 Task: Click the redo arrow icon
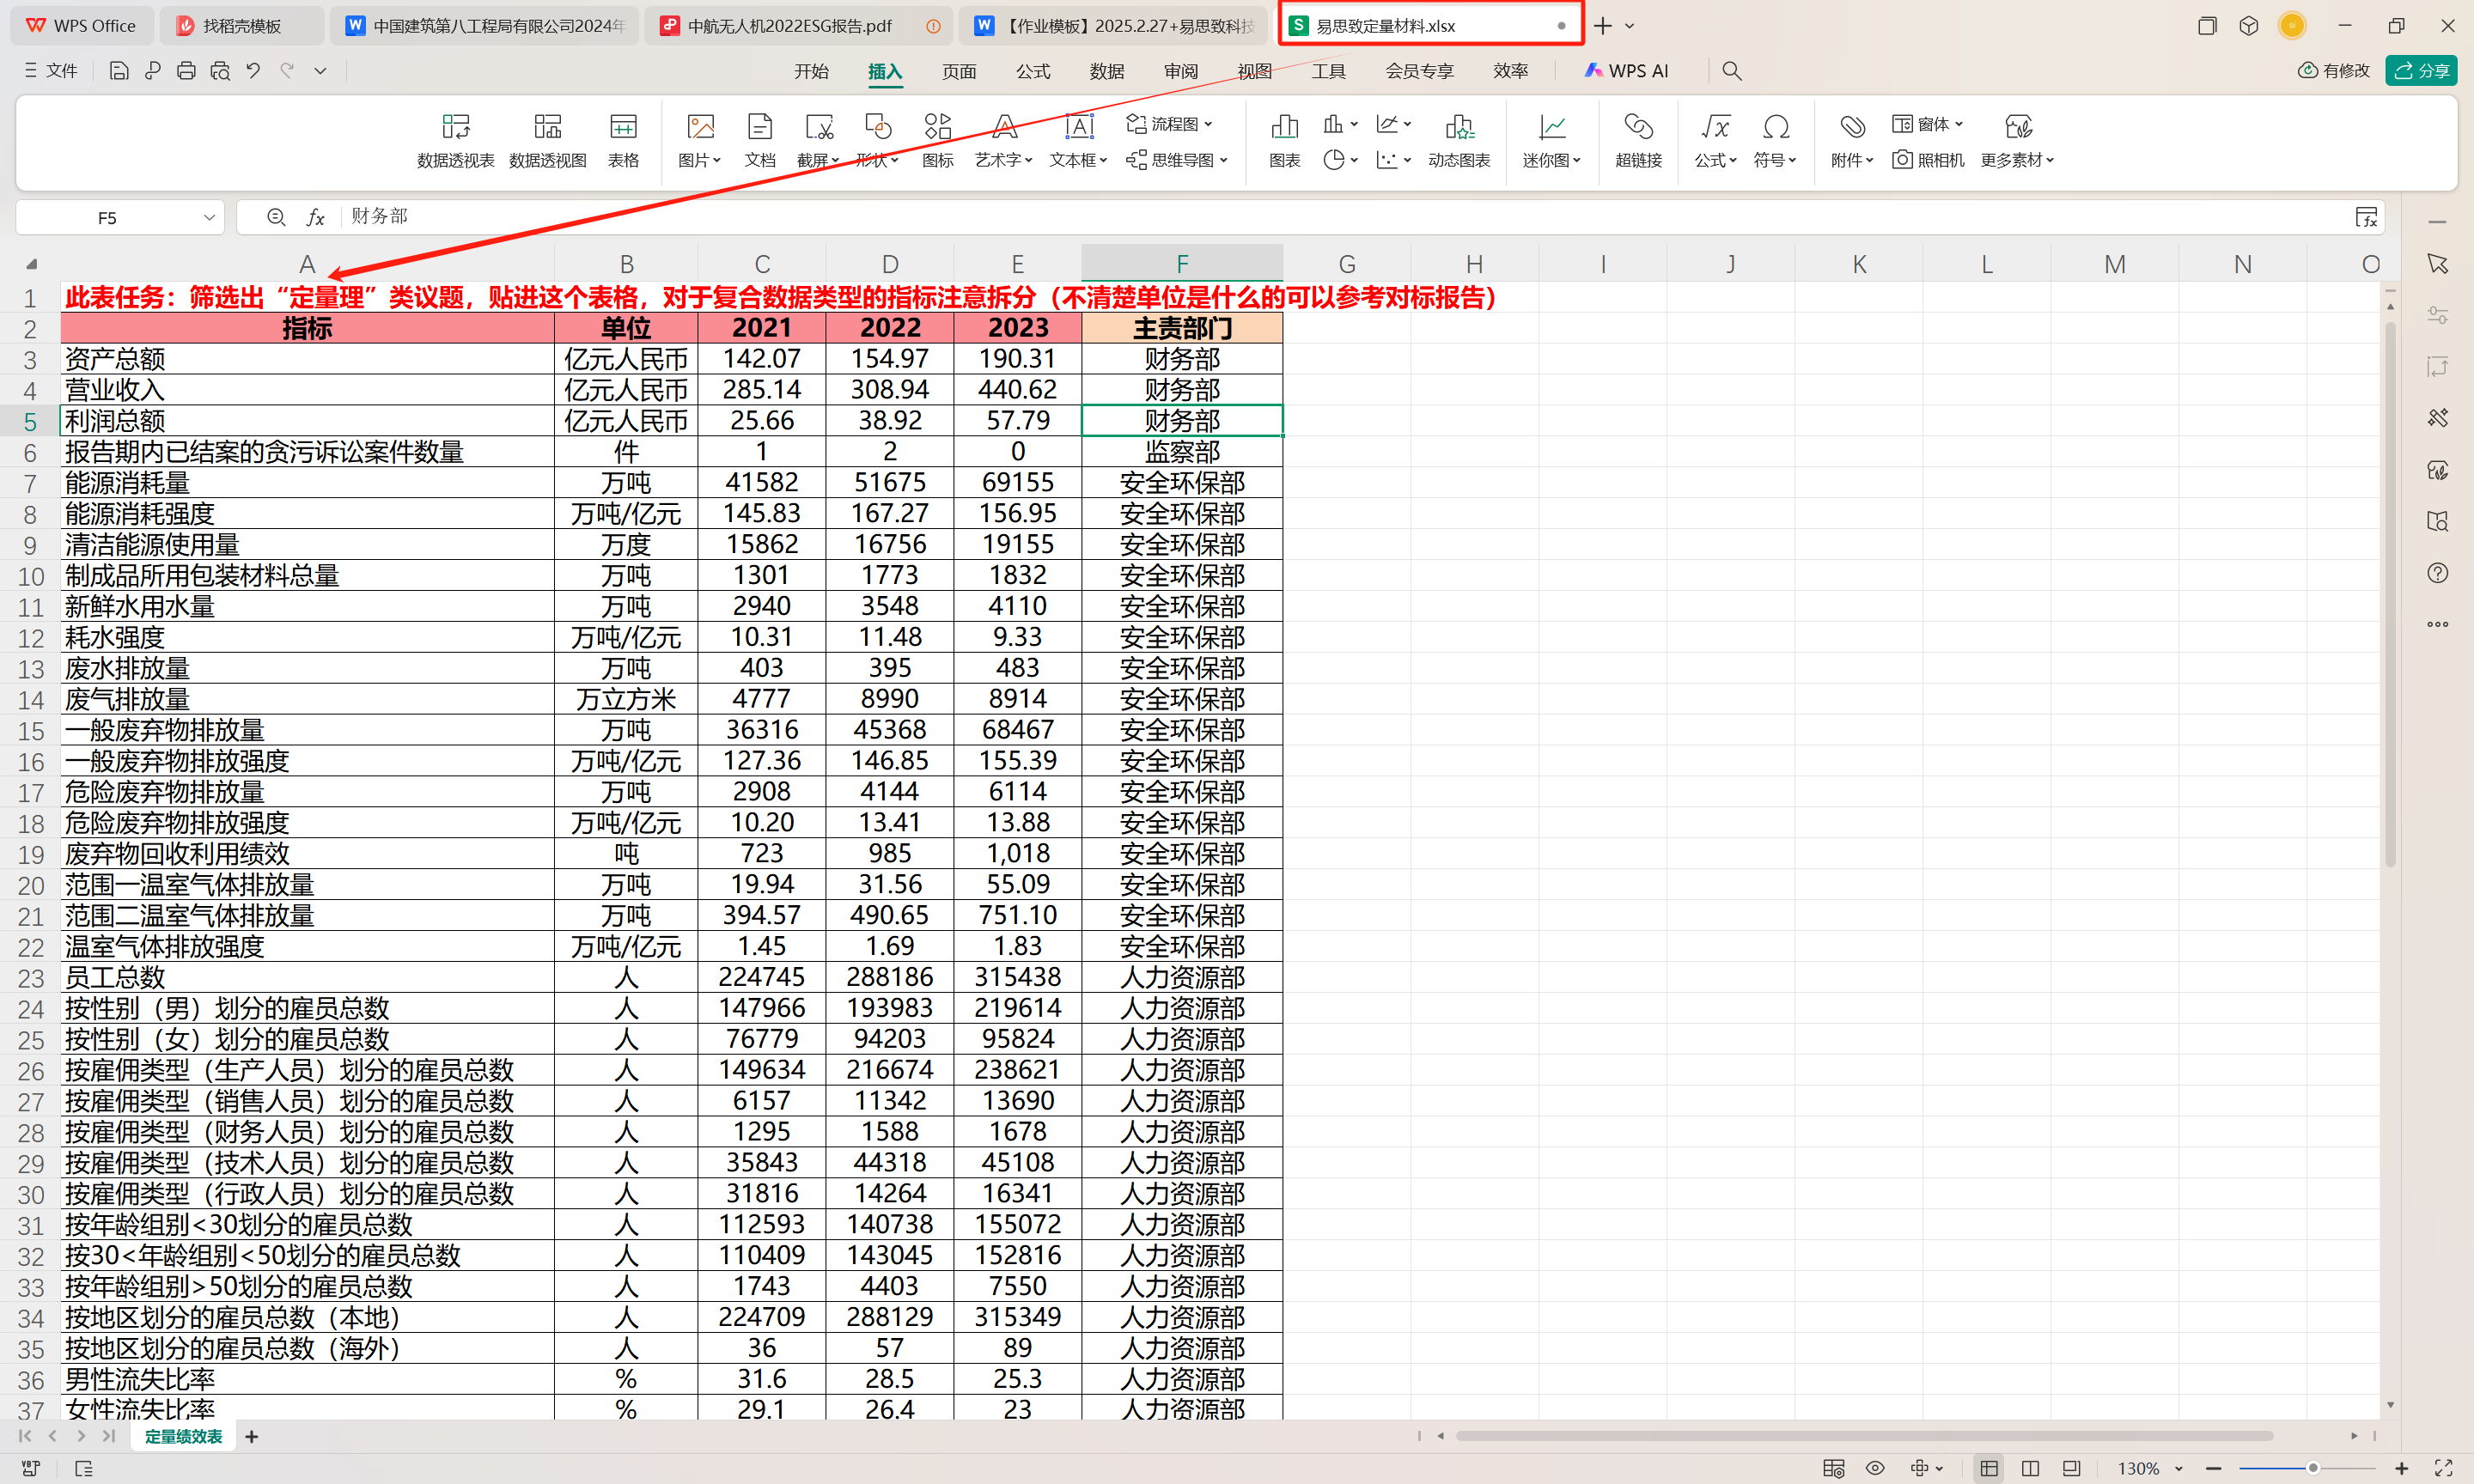click(287, 71)
